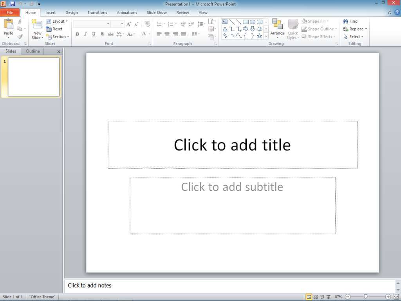This screenshot has height=301, width=401.
Task: Start Slide Show from status bar
Action: click(x=329, y=297)
